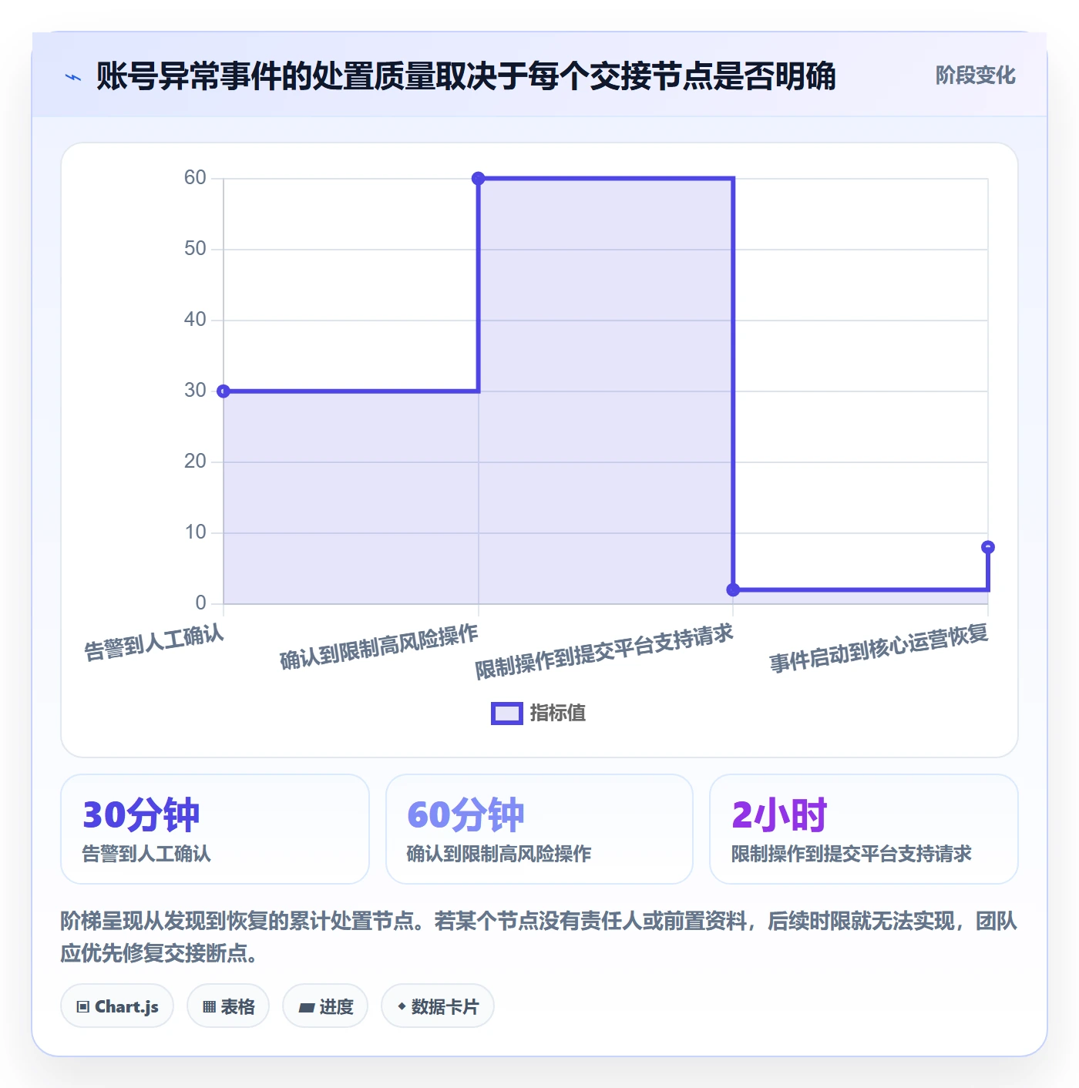The width and height of the screenshot is (1079, 1088).
Task: Click the 数据卡片 tag text
Action: 445,1006
